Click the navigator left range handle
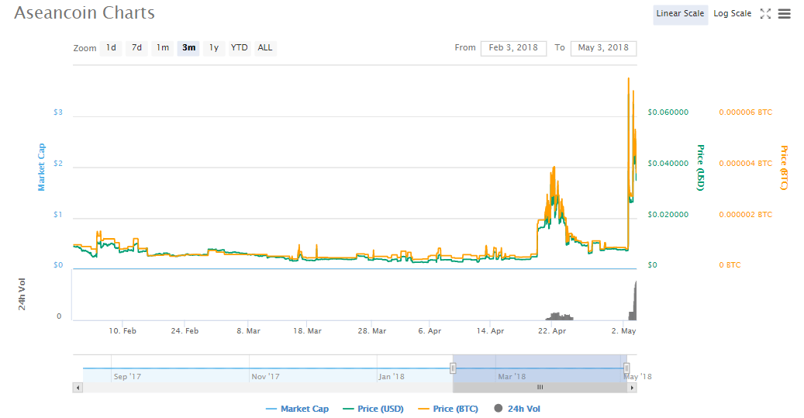This screenshot has height=418, width=804. (453, 368)
